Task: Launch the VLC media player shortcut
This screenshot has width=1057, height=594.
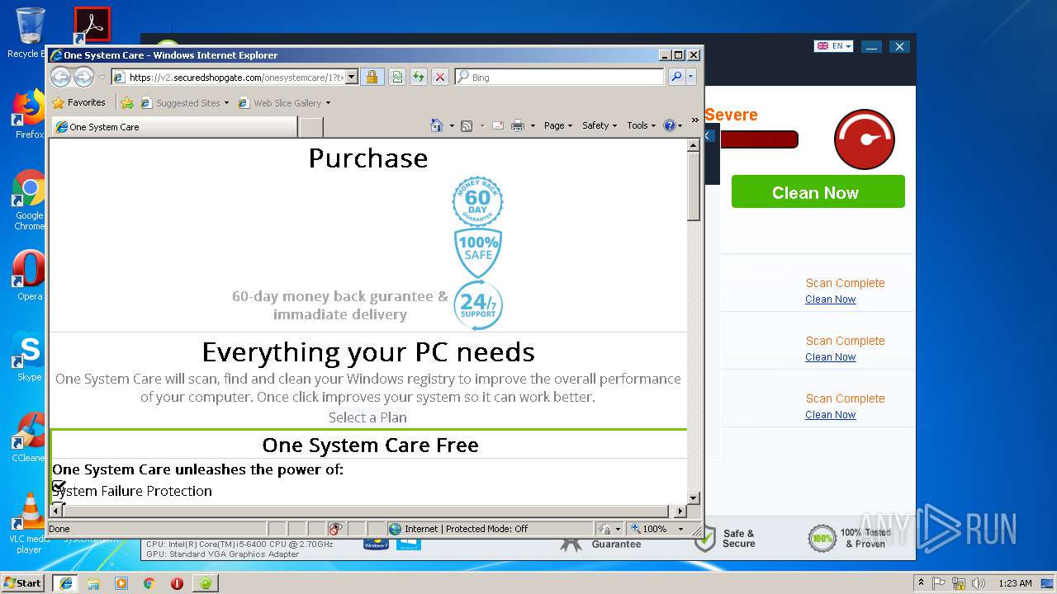Action: (30, 523)
